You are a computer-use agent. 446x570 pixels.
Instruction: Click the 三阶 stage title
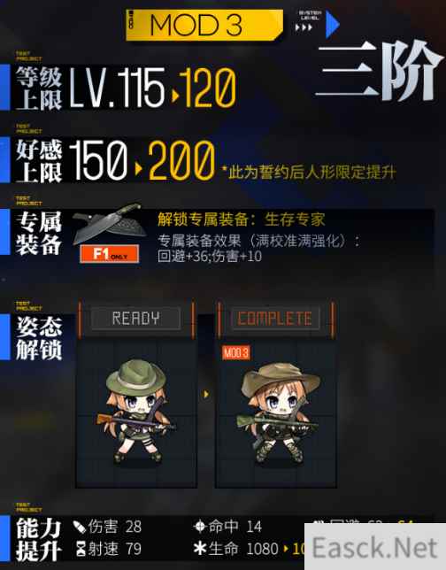click(x=379, y=71)
